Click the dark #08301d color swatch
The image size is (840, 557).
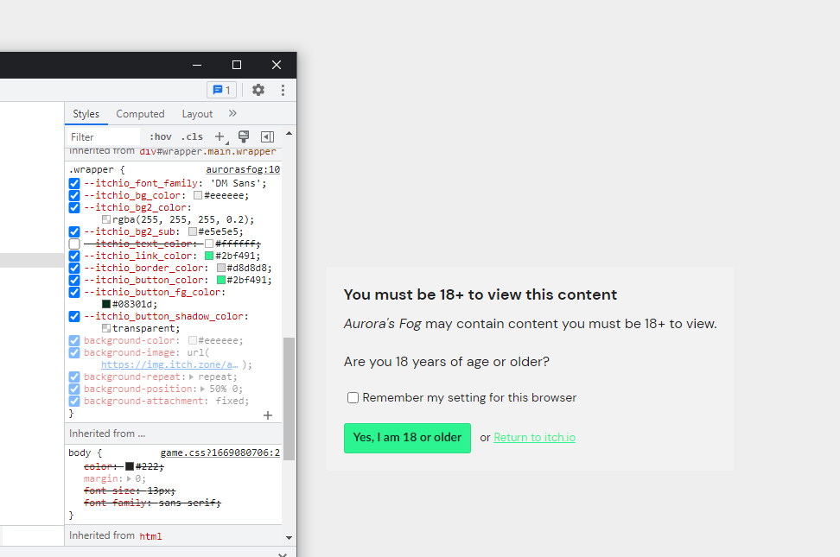coord(106,304)
